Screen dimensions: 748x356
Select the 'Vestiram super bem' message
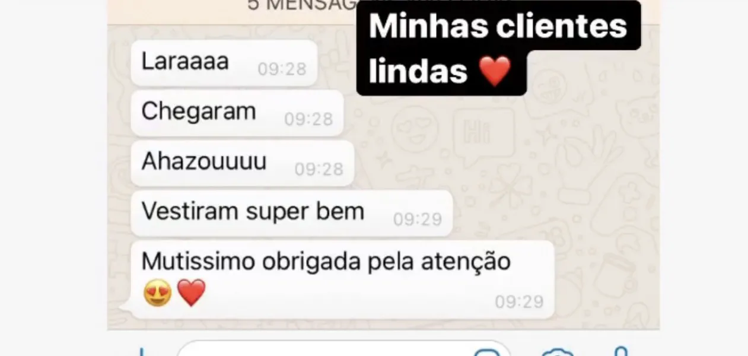[291, 213]
